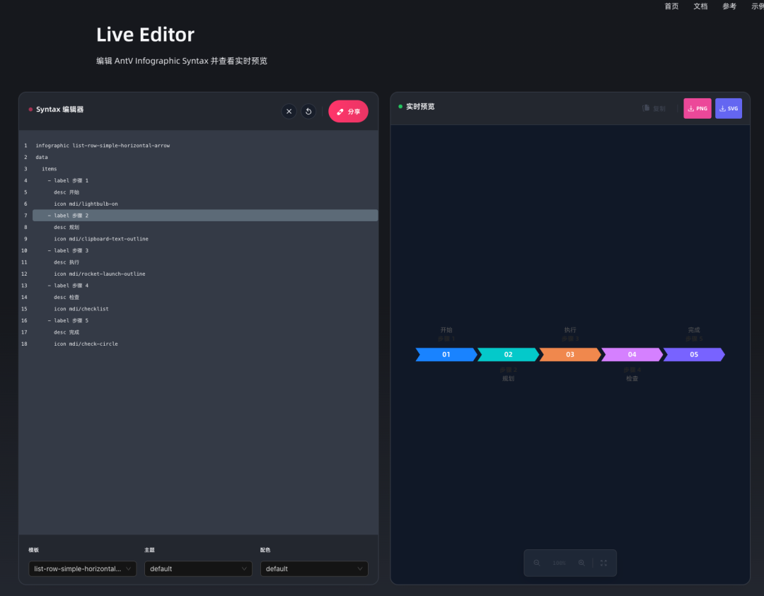
Task: Open the 模板 template dropdown
Action: pos(82,568)
